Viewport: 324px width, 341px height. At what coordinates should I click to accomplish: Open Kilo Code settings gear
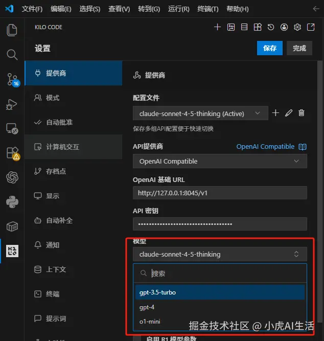pyautogui.click(x=297, y=27)
